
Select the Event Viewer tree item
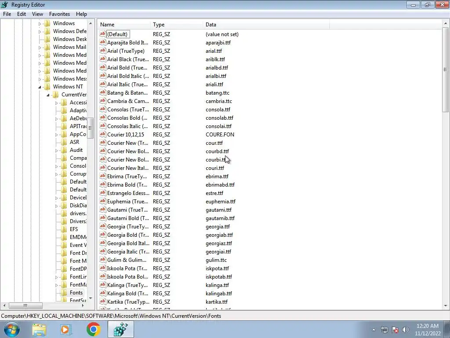tap(78, 245)
